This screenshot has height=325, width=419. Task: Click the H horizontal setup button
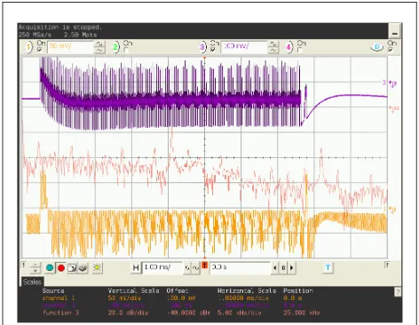(x=136, y=268)
